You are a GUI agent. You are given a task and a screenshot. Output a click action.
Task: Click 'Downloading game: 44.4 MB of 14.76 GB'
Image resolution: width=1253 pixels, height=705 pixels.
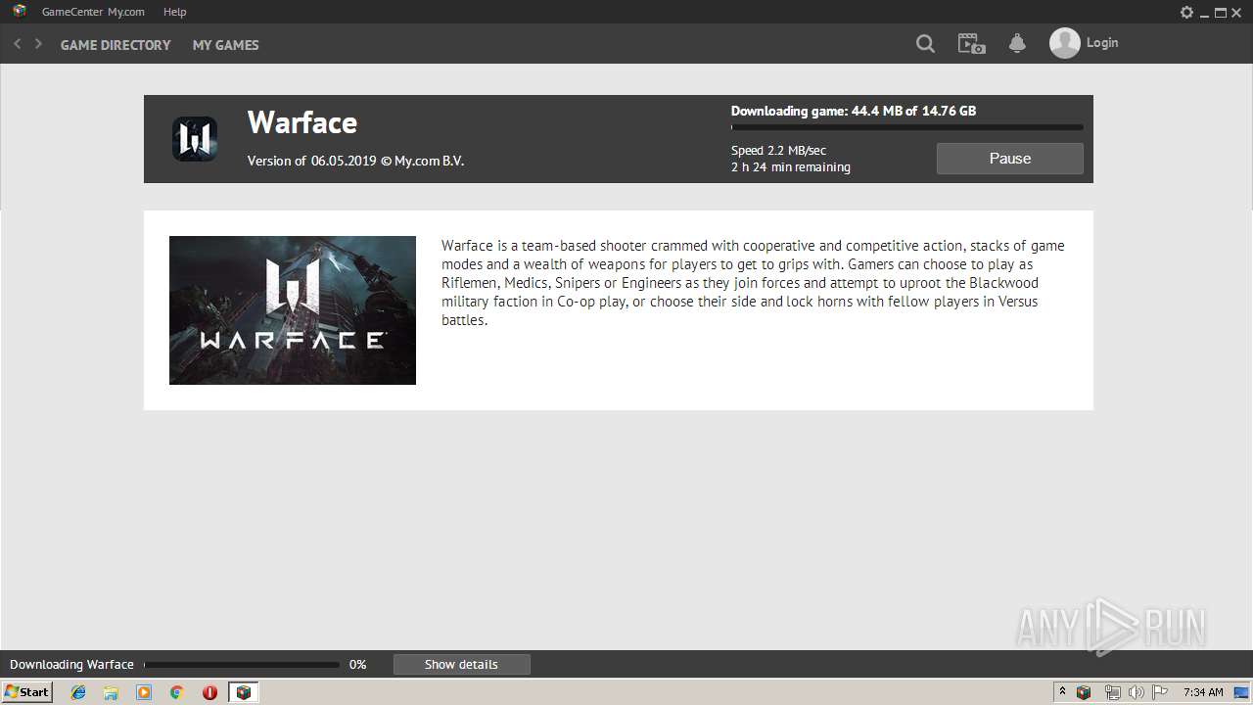(x=854, y=111)
